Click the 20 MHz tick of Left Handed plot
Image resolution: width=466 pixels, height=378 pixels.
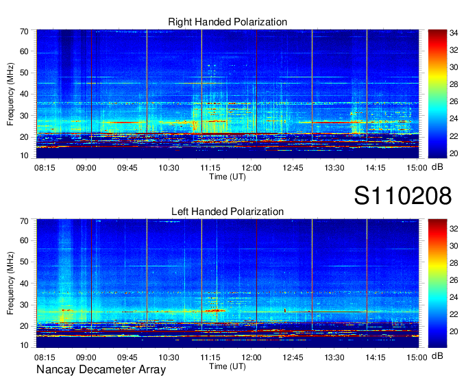point(24,326)
